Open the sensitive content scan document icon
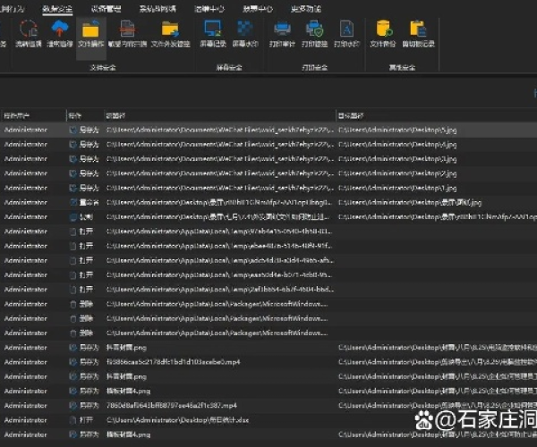 (x=127, y=30)
